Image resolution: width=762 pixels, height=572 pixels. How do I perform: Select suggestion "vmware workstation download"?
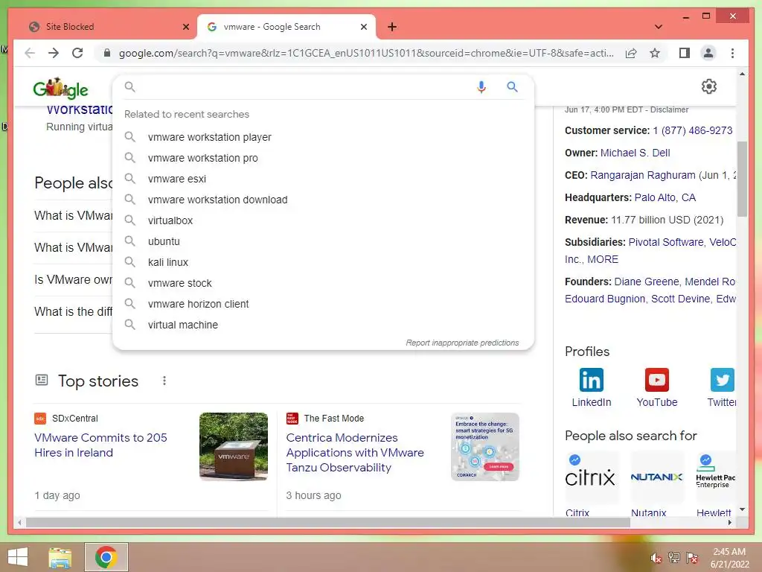[x=323, y=200]
